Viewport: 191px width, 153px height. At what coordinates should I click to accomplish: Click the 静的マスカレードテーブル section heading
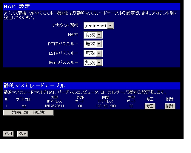click(34, 86)
